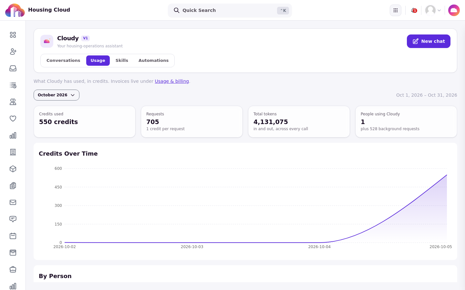Click the '1 credit per request' text
Viewport: 465px width, 290px height.
coord(165,129)
